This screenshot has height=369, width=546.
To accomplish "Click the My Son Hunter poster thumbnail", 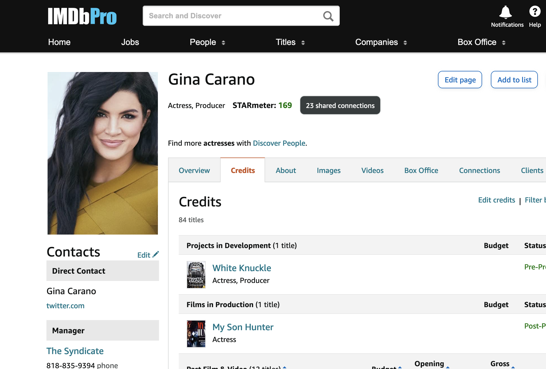I will (196, 334).
